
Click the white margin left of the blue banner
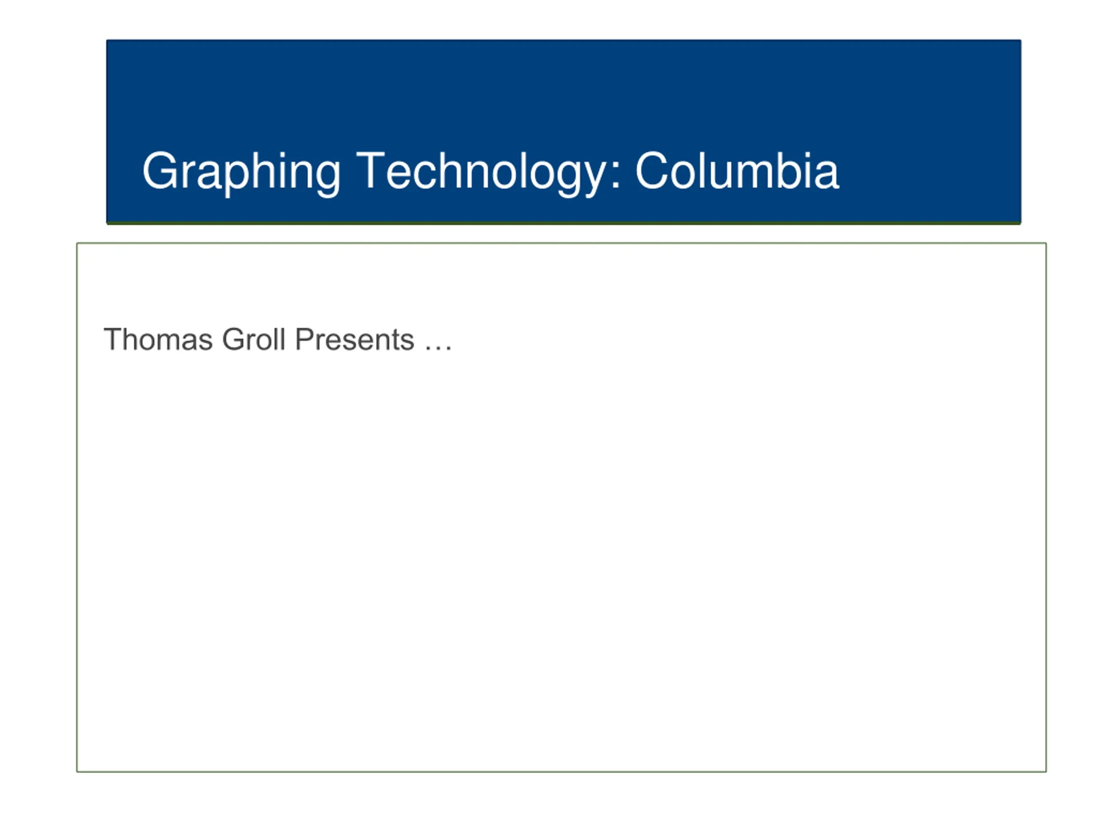[x=53, y=132]
